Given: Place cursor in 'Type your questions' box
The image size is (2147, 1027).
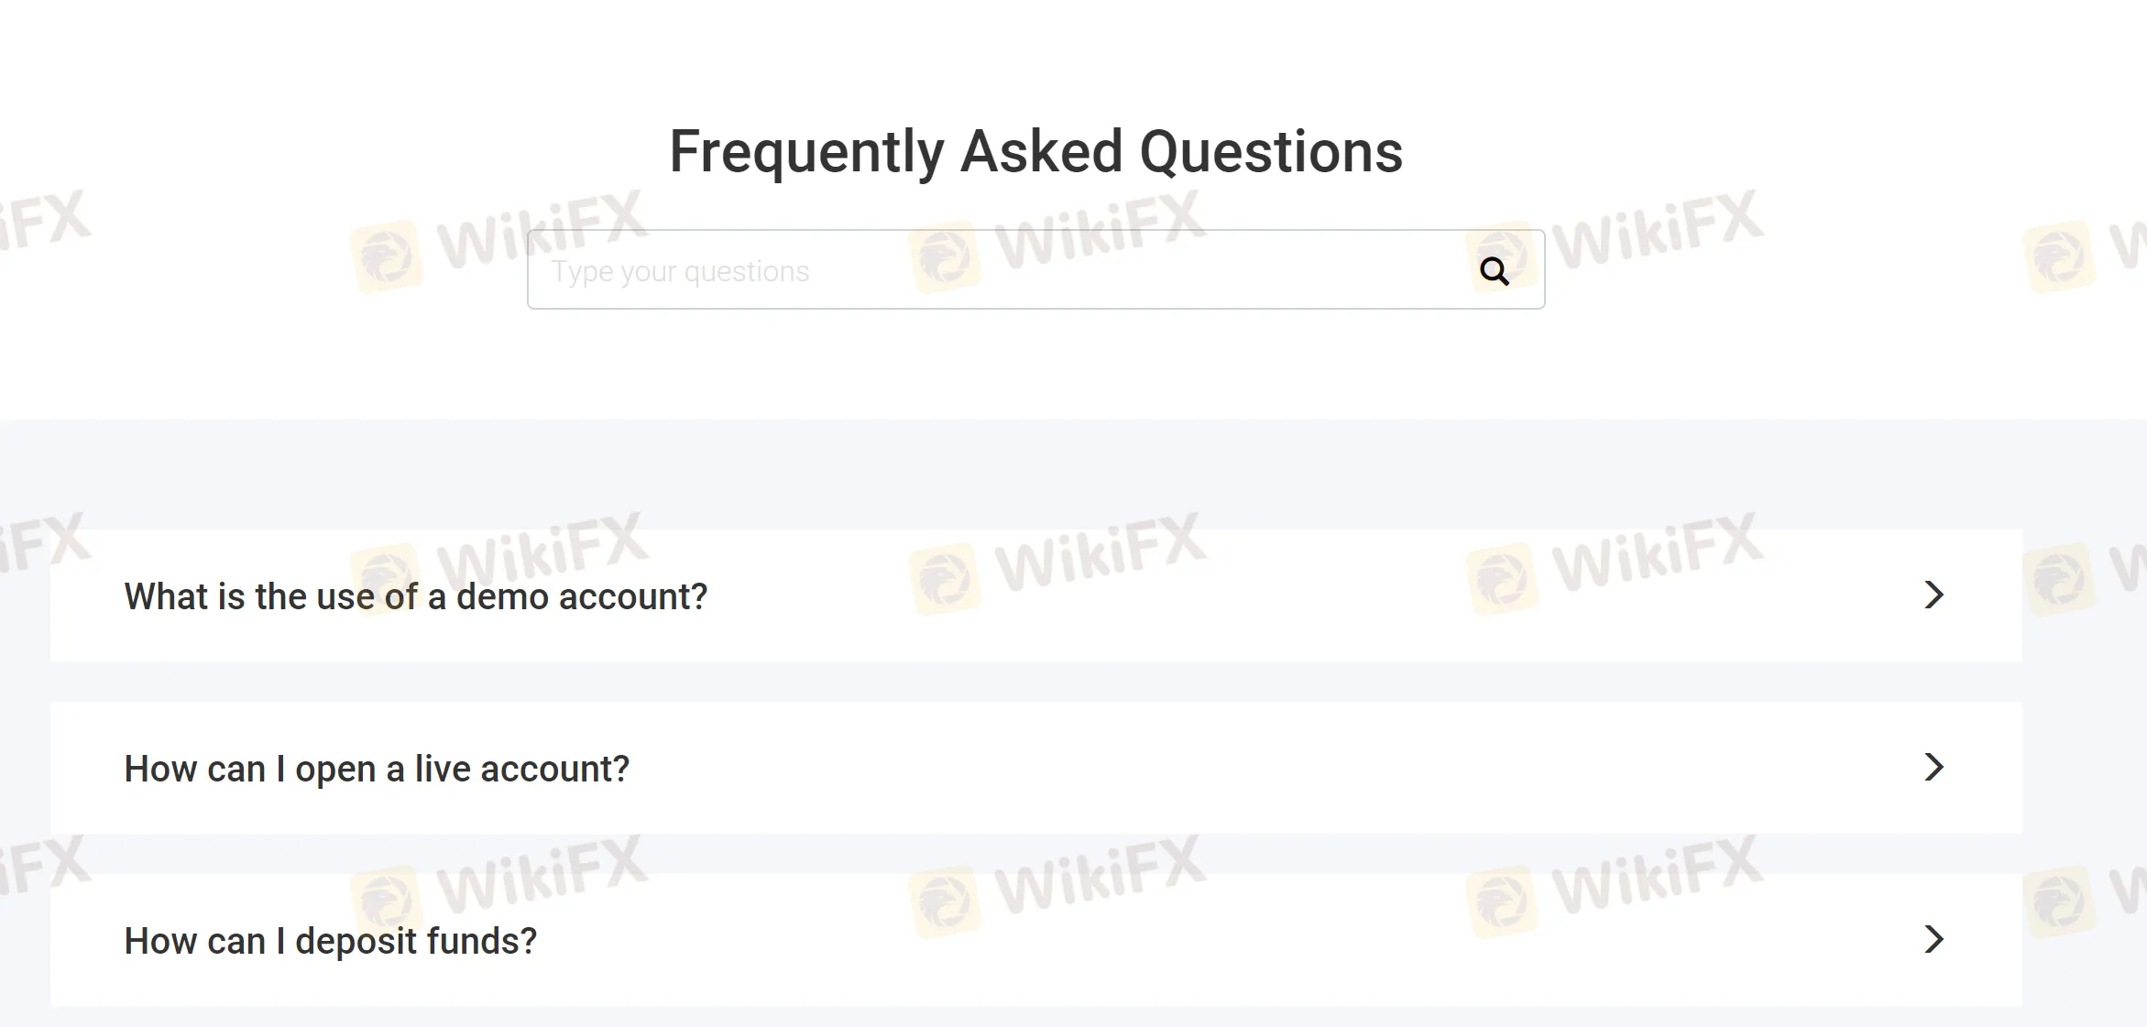Looking at the screenshot, I should pos(916,269).
